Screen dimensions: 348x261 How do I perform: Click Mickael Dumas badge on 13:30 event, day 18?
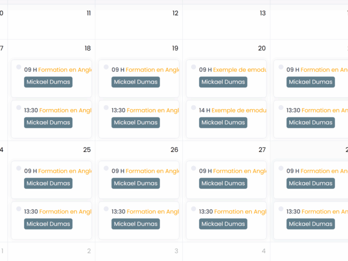click(x=48, y=123)
